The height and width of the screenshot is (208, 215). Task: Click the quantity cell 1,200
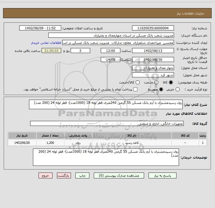50,143
